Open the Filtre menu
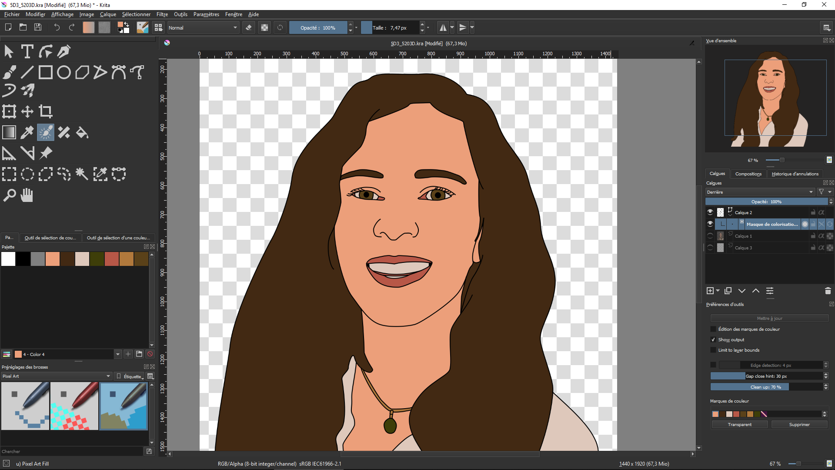 click(162, 14)
